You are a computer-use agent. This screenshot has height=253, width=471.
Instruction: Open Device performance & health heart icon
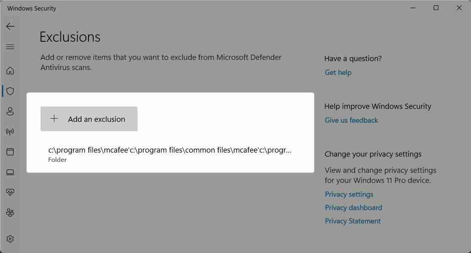[x=10, y=192]
